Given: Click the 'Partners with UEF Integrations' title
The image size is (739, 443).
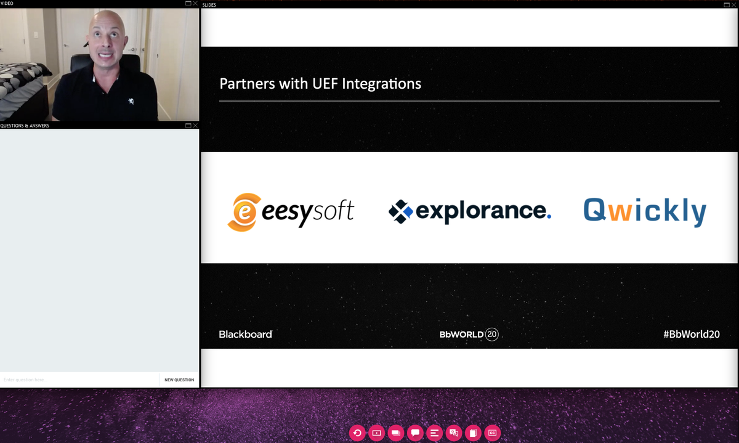Looking at the screenshot, I should (x=320, y=83).
